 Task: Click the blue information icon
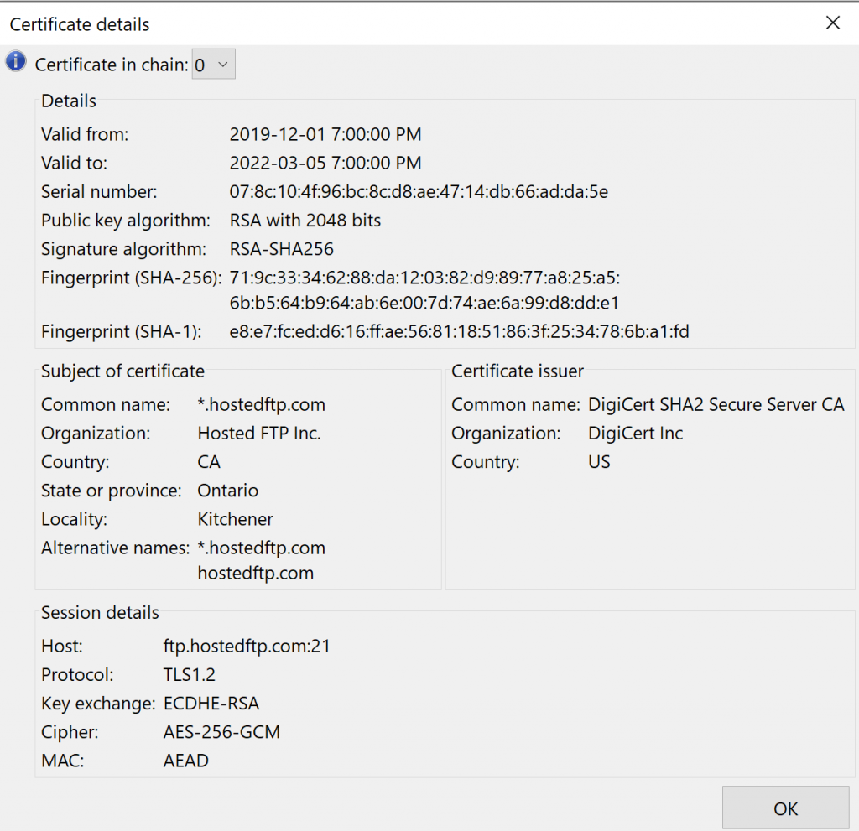(16, 61)
